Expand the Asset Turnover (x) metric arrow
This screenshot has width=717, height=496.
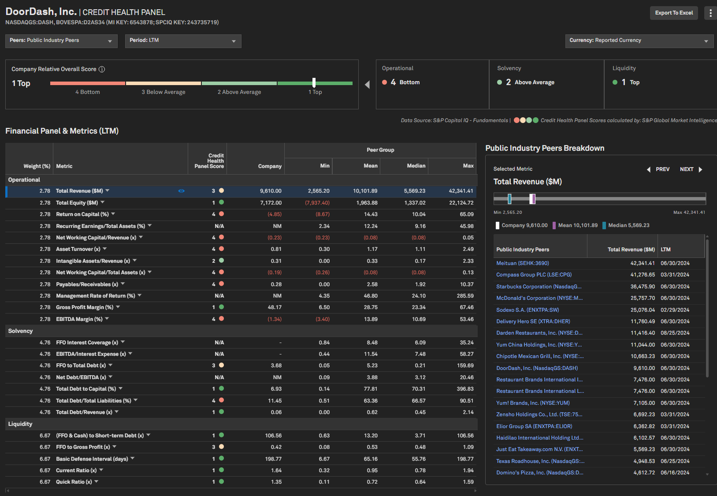[x=105, y=249]
